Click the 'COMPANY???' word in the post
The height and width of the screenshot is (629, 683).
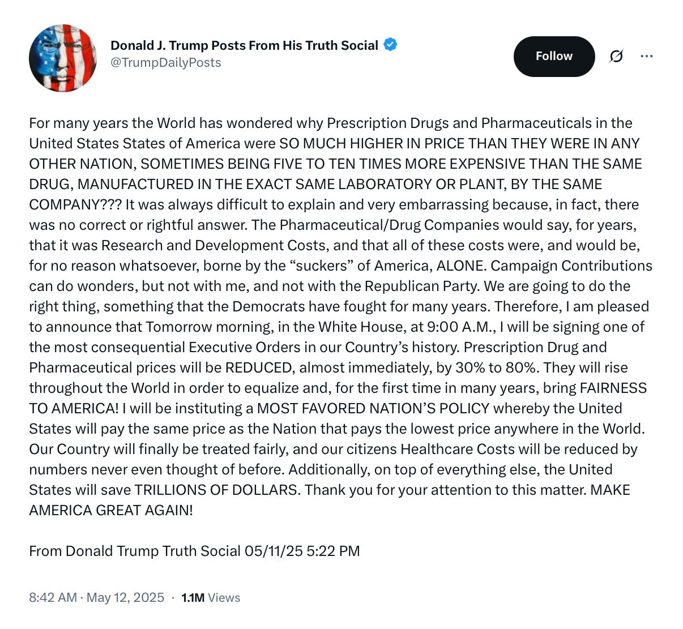(75, 204)
